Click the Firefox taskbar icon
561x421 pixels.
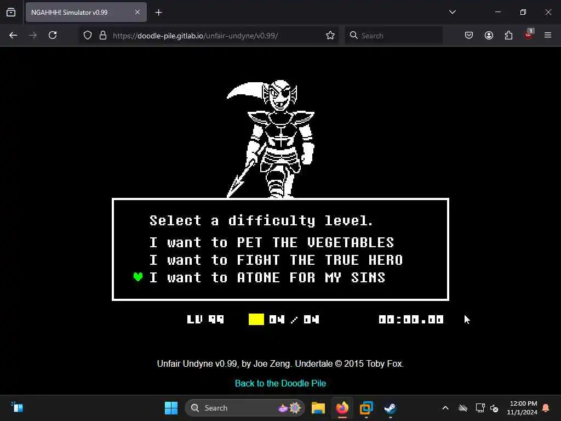pyautogui.click(x=342, y=408)
